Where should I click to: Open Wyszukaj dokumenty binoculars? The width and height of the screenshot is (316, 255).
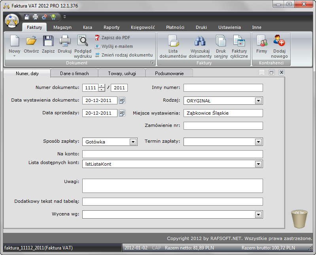pos(200,47)
